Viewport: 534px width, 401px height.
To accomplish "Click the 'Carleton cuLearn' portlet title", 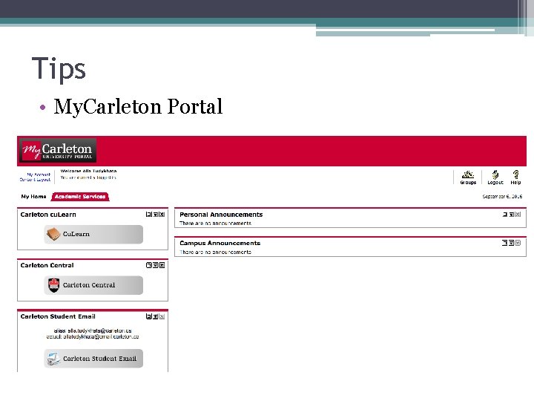I will click(x=48, y=215).
